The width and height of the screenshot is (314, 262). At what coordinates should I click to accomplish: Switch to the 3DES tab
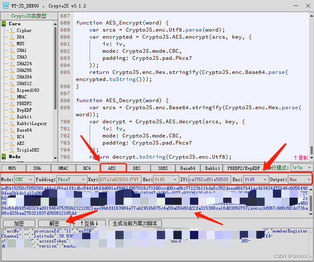click(x=163, y=168)
